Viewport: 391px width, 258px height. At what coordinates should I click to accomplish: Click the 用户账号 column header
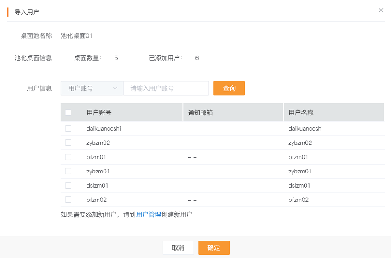click(99, 113)
